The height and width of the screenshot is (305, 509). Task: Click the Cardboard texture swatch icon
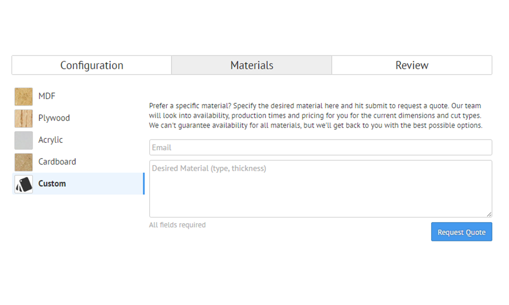point(23,162)
